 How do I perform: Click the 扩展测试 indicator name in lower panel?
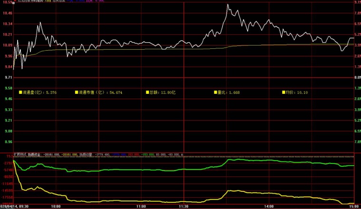coord(19,154)
